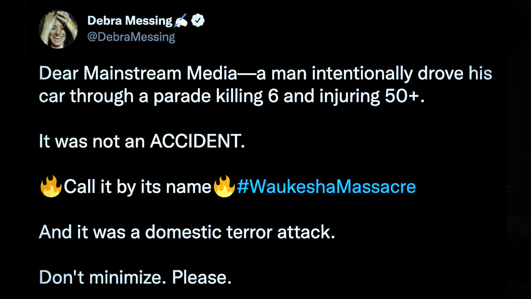This screenshot has height=299, width=531.
Task: Click the Debra Messing display name
Action: pos(129,20)
